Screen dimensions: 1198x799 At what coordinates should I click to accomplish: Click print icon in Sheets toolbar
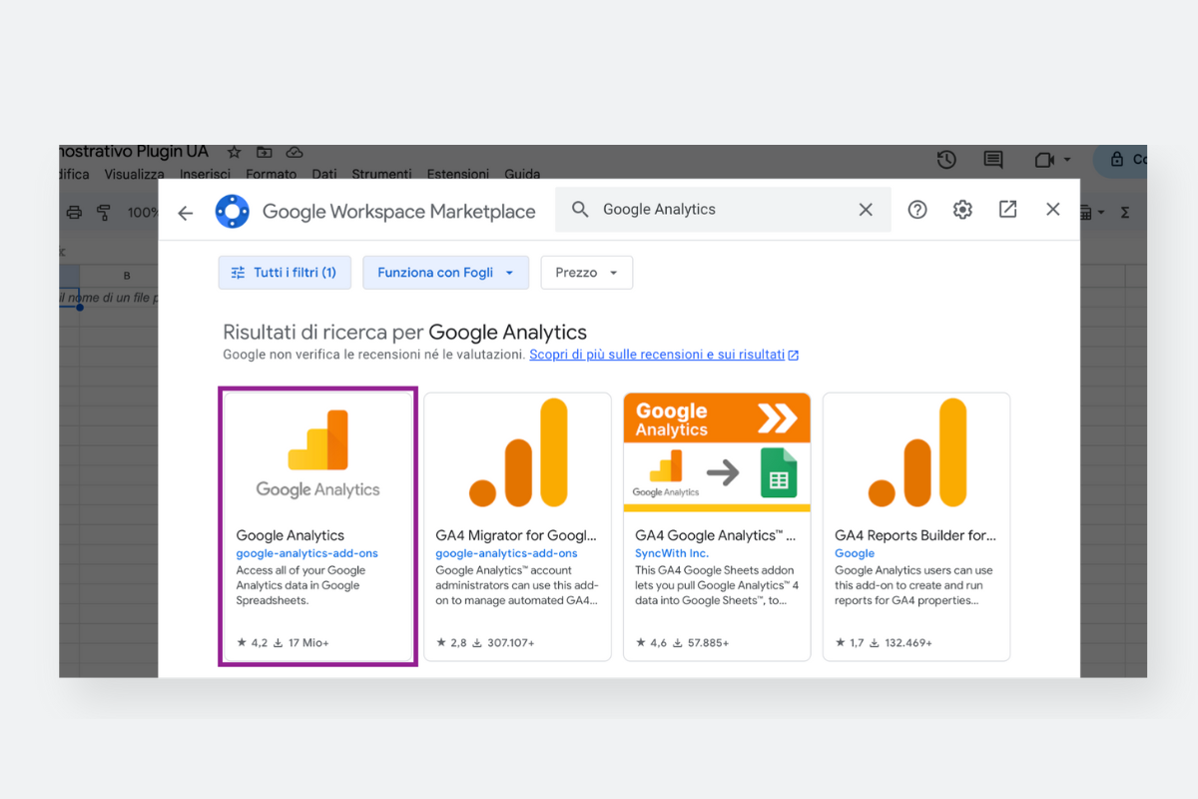tap(73, 212)
